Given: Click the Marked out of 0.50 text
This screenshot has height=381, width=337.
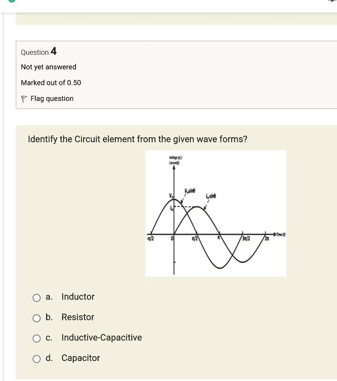Looking at the screenshot, I should click(51, 83).
